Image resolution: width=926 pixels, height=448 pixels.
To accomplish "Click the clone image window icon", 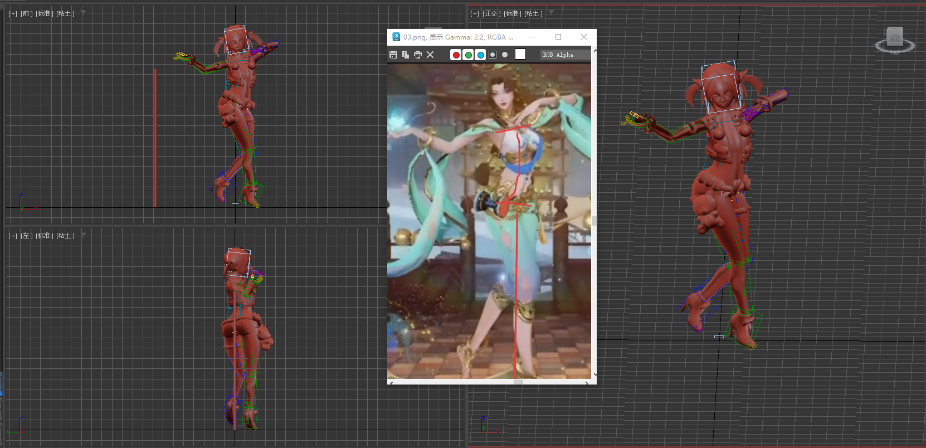I will click(406, 55).
